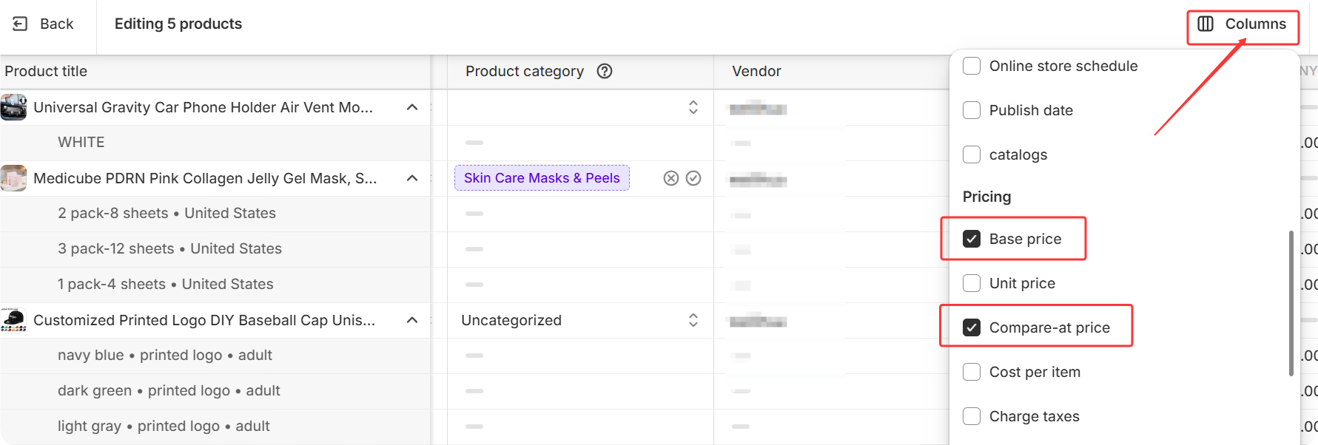Viewport: 1318px width, 445px height.
Task: Click the columns list vertical scrollbar
Action: click(x=1291, y=303)
